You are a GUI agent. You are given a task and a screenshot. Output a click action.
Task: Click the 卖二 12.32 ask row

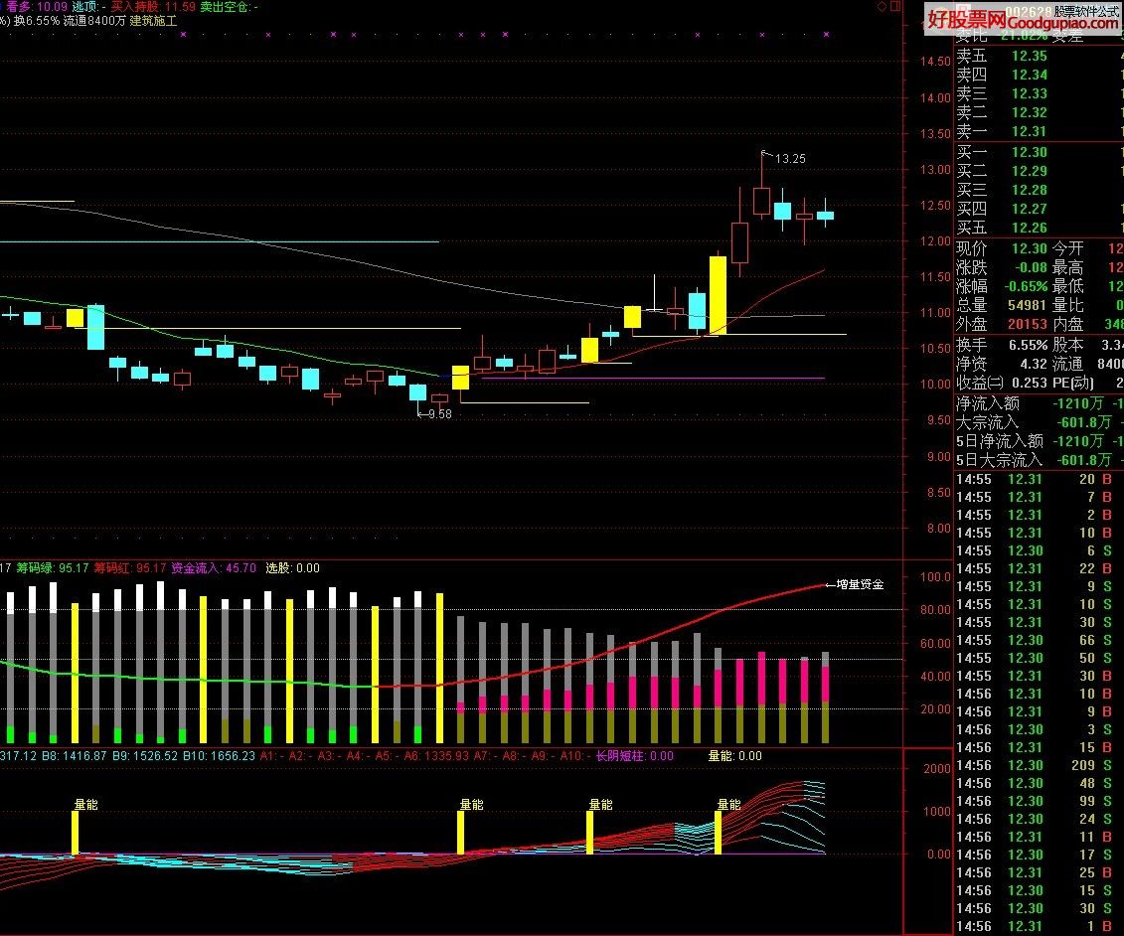point(1039,112)
